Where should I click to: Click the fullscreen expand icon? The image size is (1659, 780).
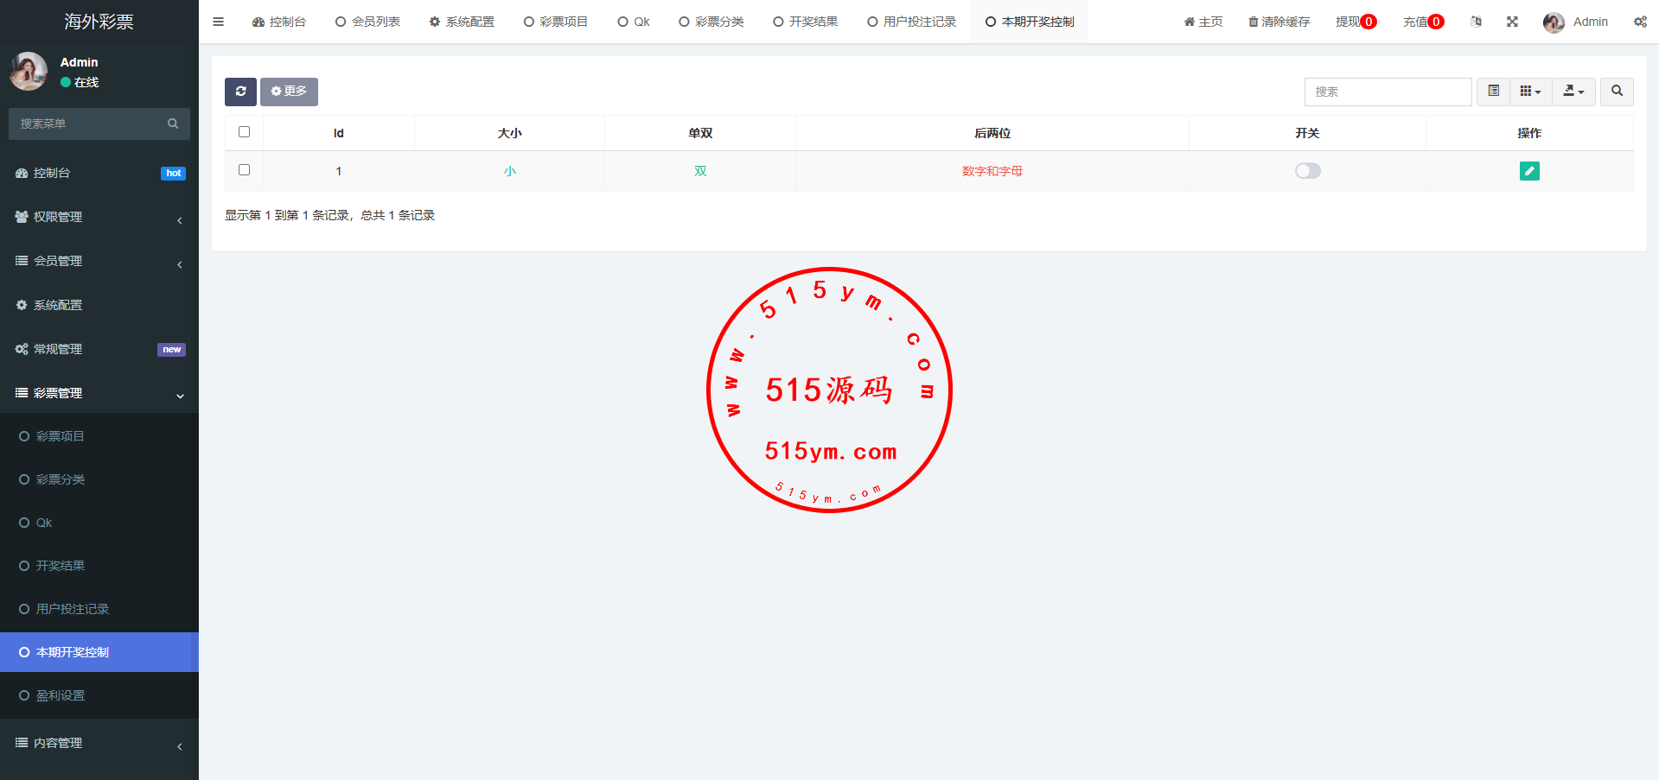point(1512,22)
